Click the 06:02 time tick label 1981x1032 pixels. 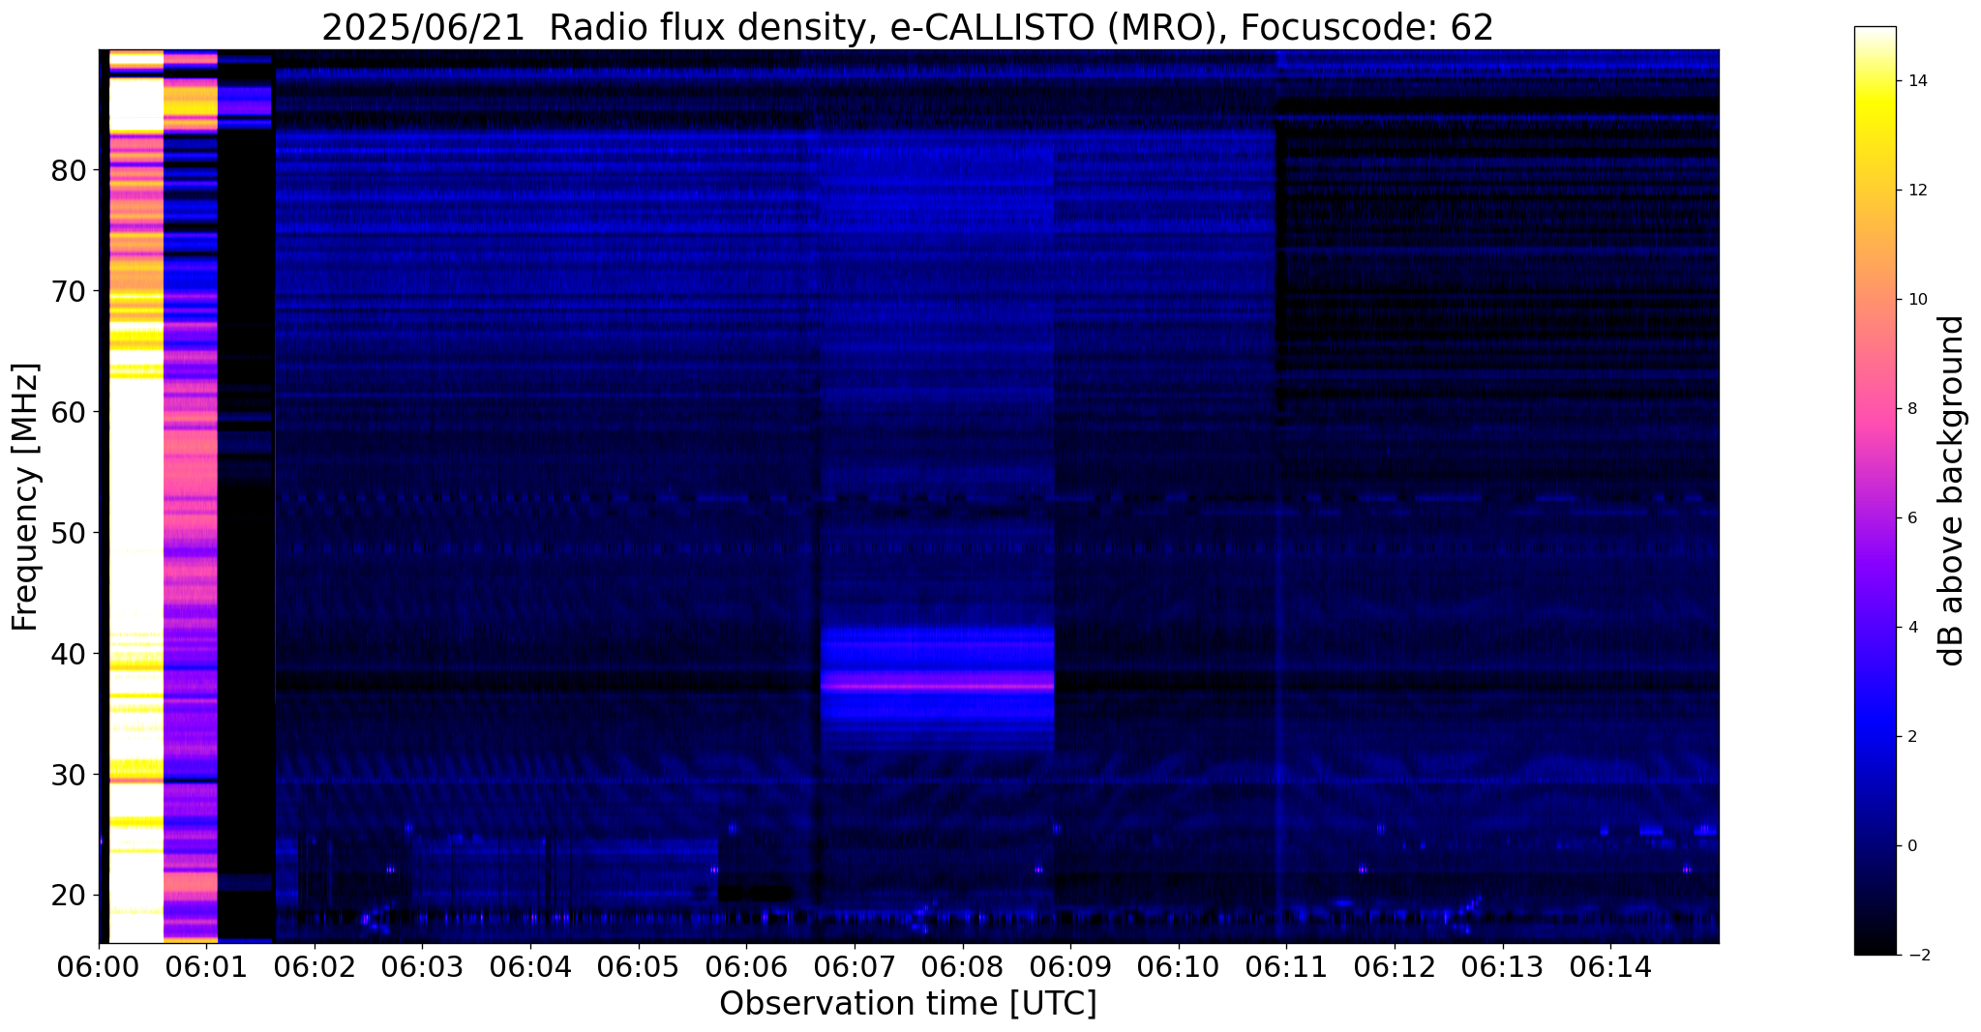[x=315, y=965]
